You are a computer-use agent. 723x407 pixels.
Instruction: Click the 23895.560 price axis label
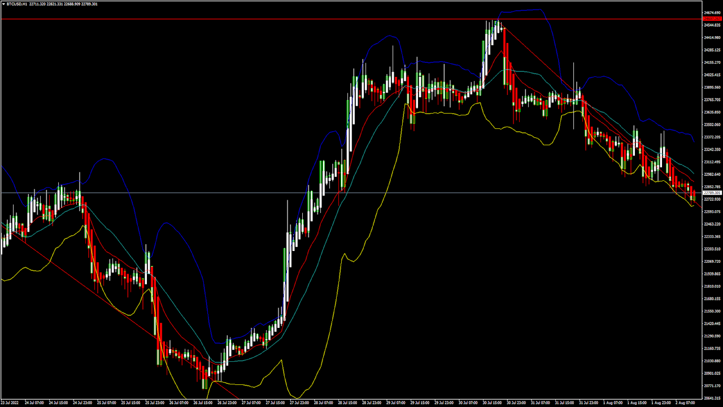pyautogui.click(x=712, y=87)
